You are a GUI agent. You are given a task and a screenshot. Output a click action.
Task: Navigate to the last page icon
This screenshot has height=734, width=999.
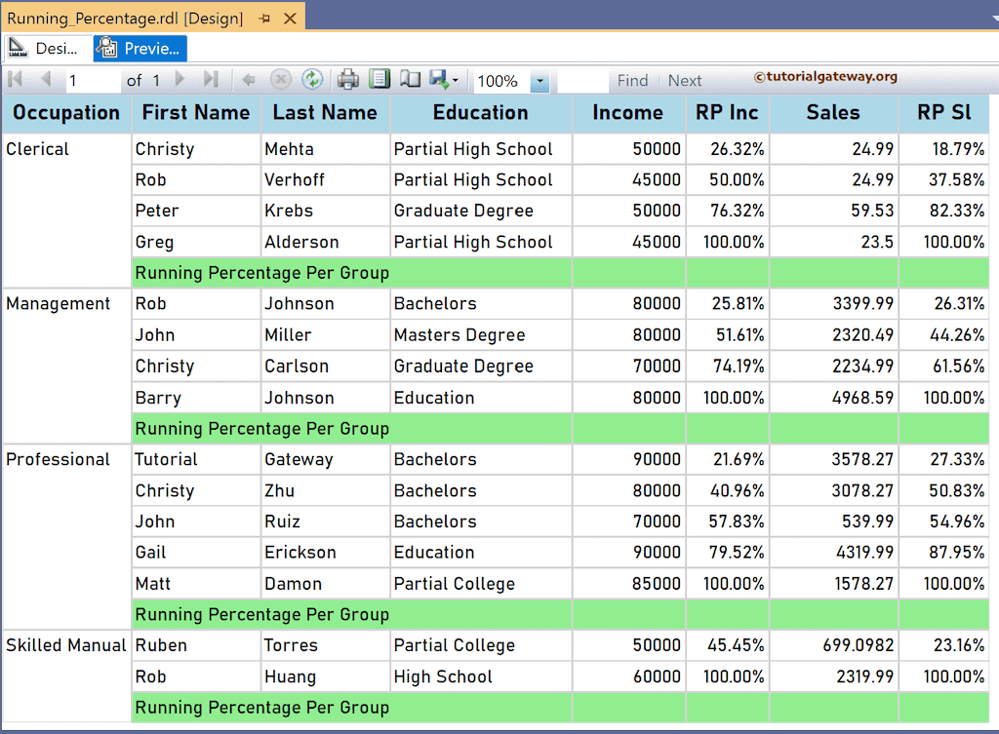tap(212, 82)
